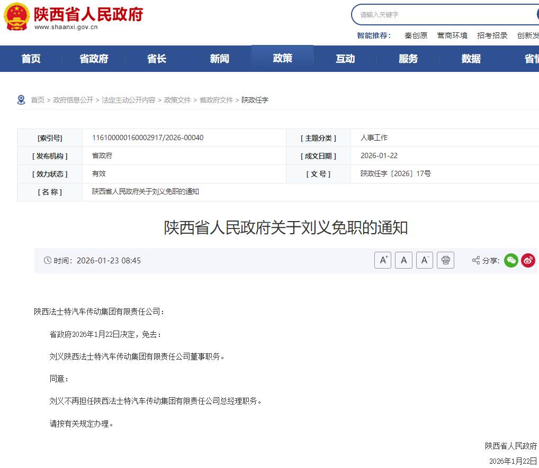Click the location pin icon before the breadcrumb
This screenshot has width=539, height=468.
point(21,99)
